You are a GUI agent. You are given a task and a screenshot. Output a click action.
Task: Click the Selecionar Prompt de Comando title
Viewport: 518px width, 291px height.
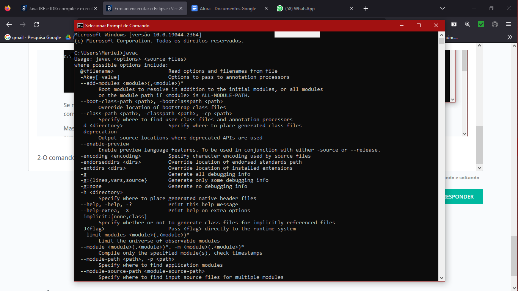(117, 26)
